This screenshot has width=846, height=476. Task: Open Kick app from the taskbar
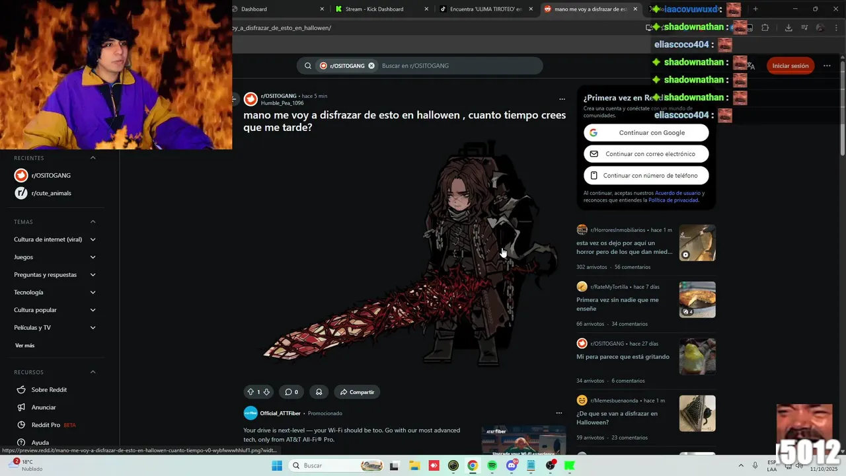point(569,465)
